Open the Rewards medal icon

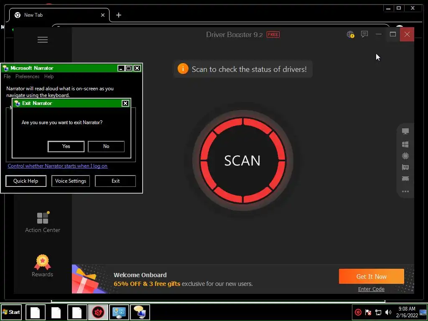pos(42,262)
